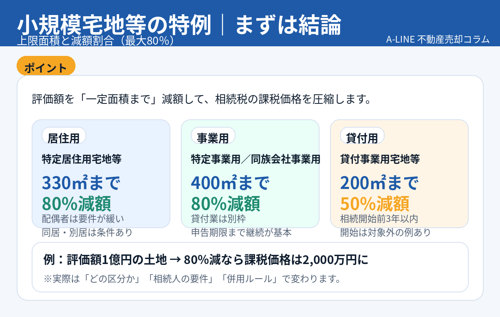Click the 配偶者は要件が緩い note

[x=83, y=219]
